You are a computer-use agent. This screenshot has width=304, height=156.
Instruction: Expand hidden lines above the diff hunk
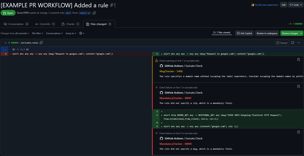click(x=4, y=49)
